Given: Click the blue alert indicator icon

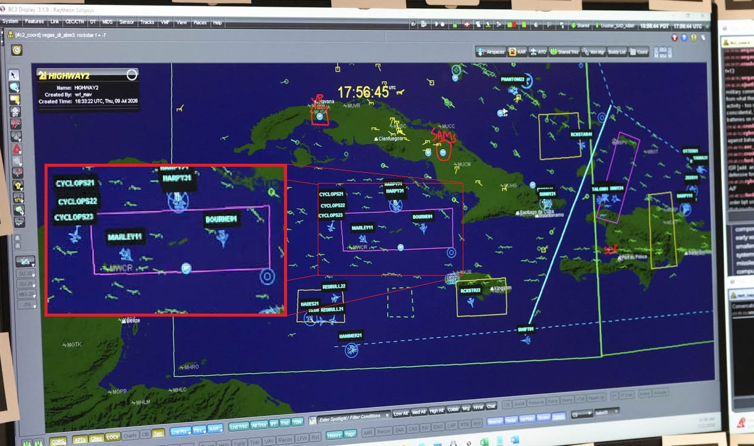Looking at the screenshot, I should coord(684,37).
